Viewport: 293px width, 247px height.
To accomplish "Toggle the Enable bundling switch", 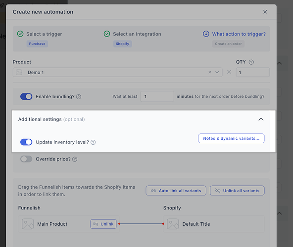I will (26, 97).
